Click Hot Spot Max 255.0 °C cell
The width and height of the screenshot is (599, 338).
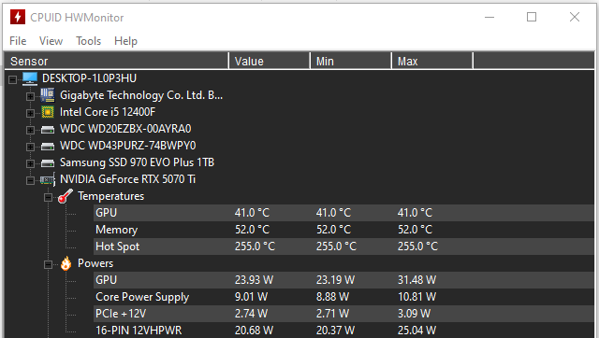417,246
